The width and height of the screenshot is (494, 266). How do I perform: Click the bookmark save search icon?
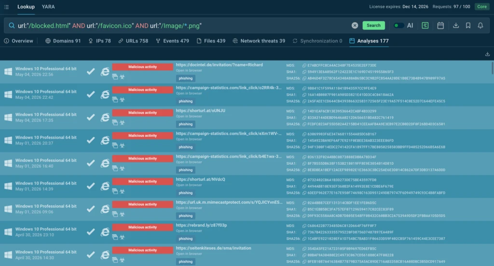tap(468, 26)
